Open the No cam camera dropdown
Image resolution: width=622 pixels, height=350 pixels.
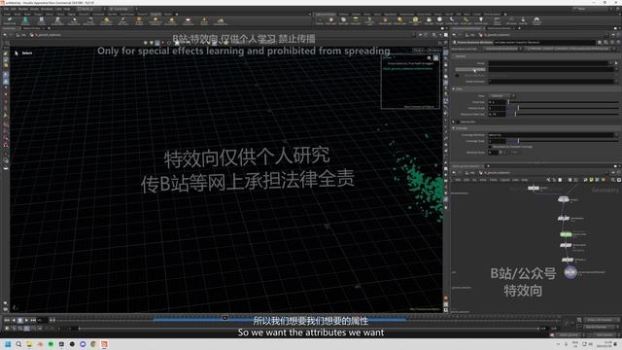click(433, 51)
